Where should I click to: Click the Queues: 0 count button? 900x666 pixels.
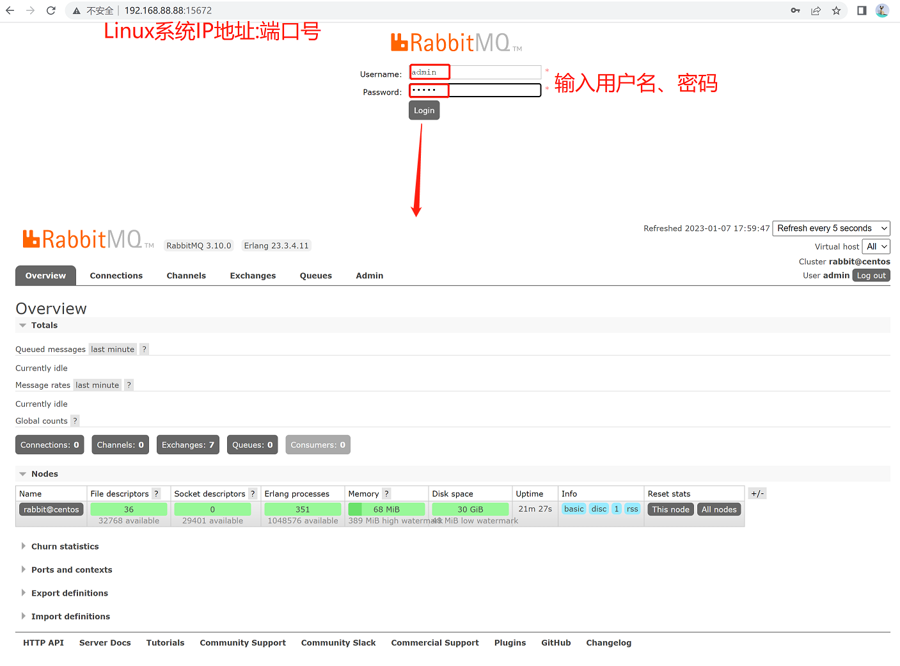(253, 445)
